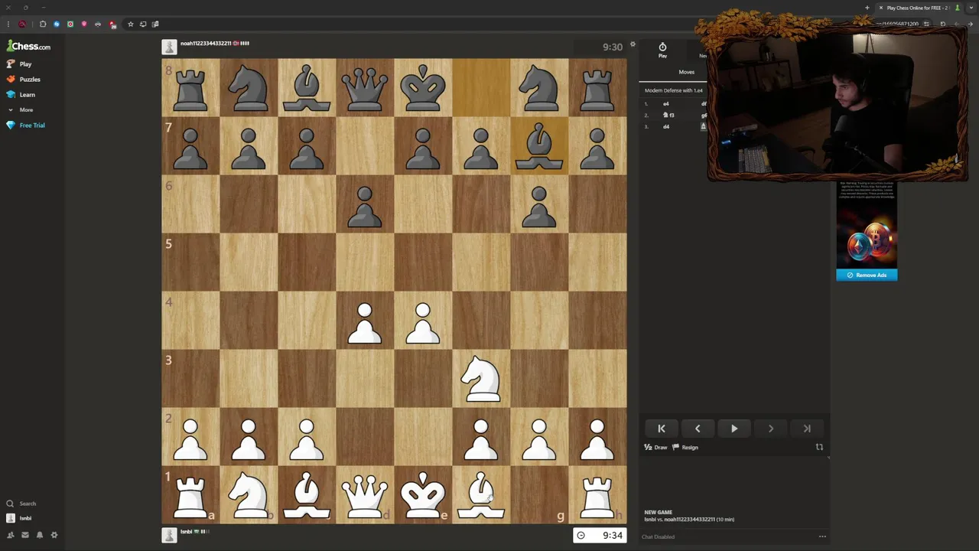The height and width of the screenshot is (551, 979).
Task: Click the Remove Ads button
Action: [867, 275]
